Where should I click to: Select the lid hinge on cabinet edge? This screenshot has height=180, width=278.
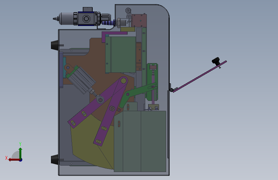171,90
